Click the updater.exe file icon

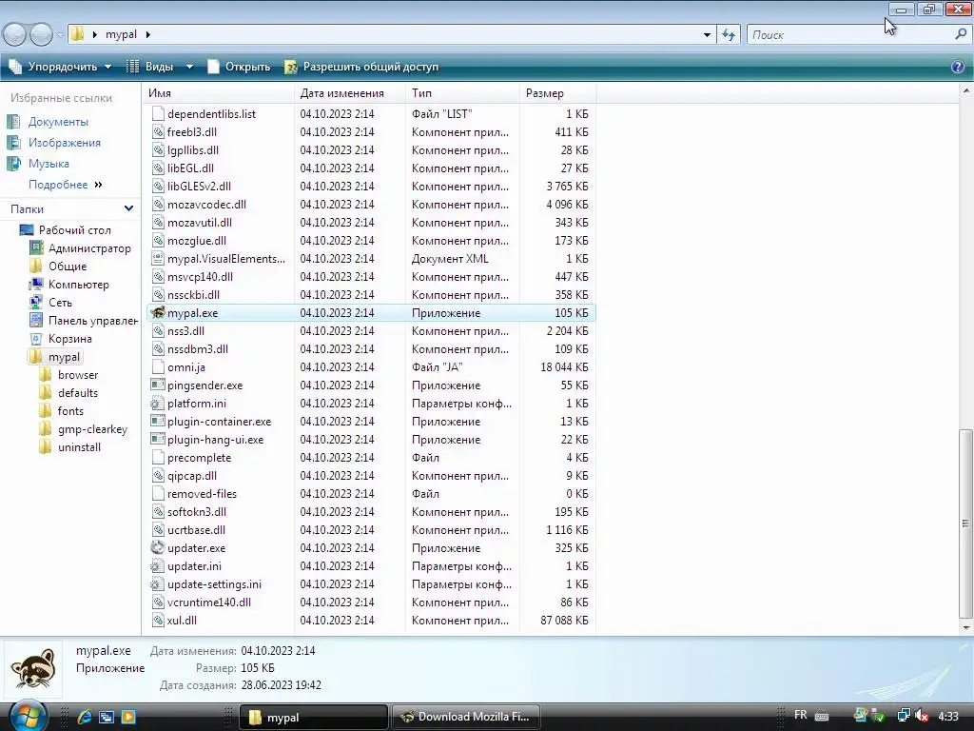click(x=158, y=547)
